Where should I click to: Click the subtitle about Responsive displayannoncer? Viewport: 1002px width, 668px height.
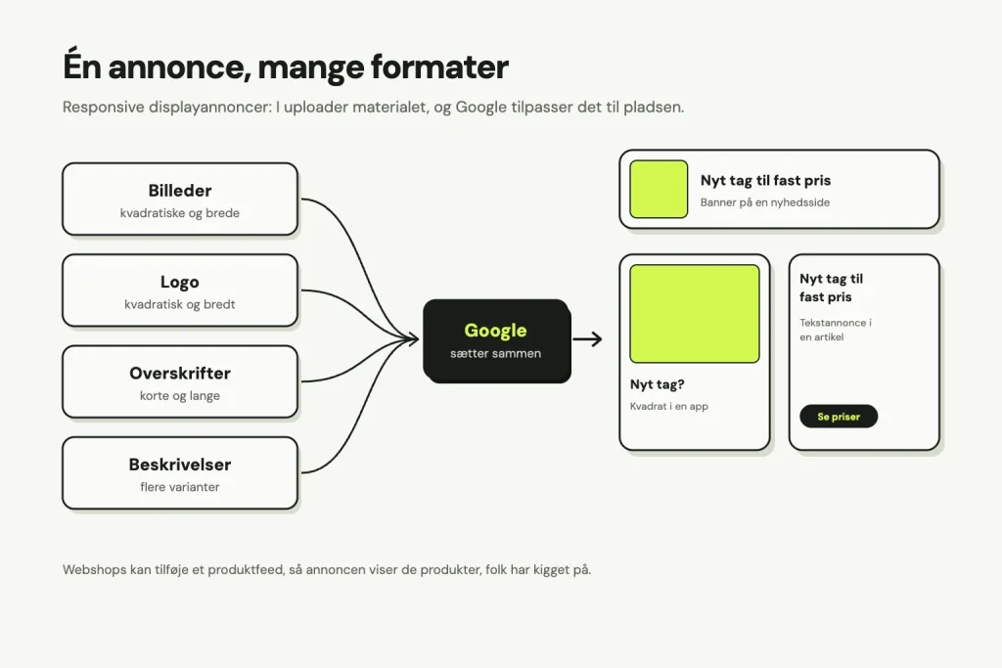tap(373, 108)
